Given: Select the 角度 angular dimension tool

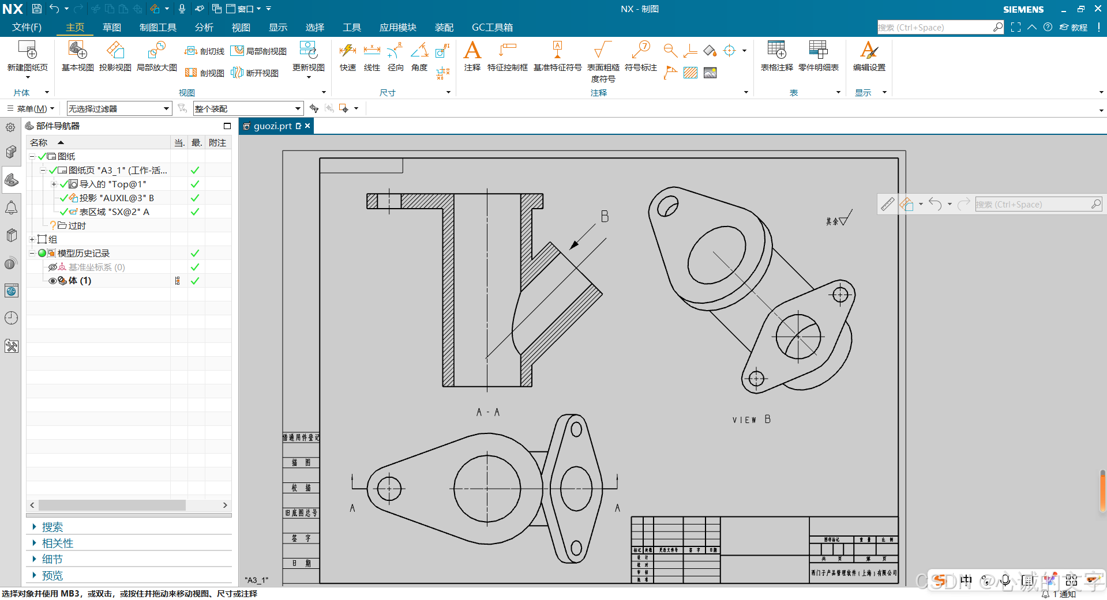Looking at the screenshot, I should point(419,56).
